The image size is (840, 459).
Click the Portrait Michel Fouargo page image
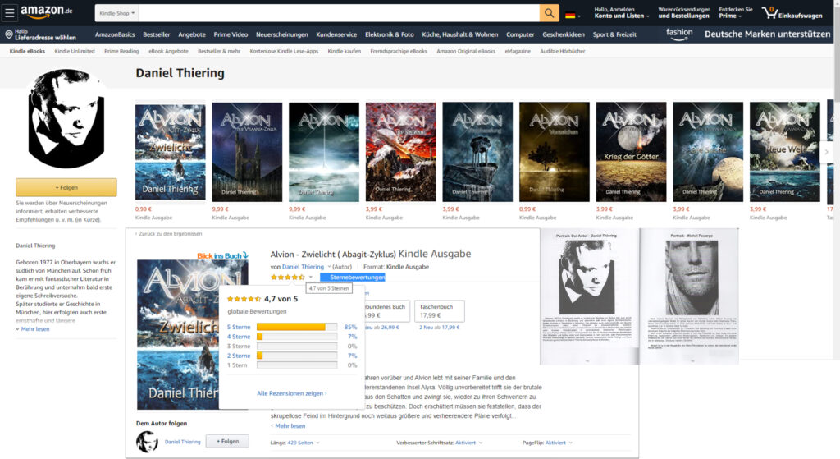click(689, 296)
